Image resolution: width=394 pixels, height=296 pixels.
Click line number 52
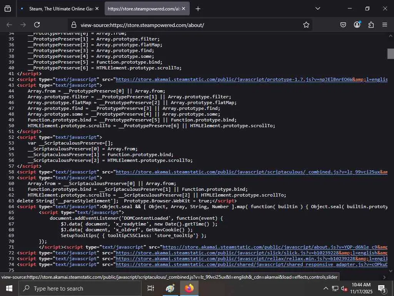point(11,137)
